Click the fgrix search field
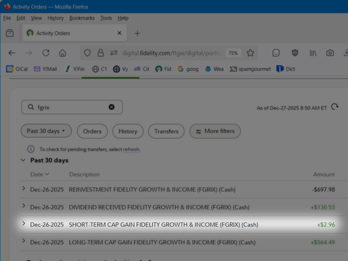This screenshot has width=348, height=261. 72,107
